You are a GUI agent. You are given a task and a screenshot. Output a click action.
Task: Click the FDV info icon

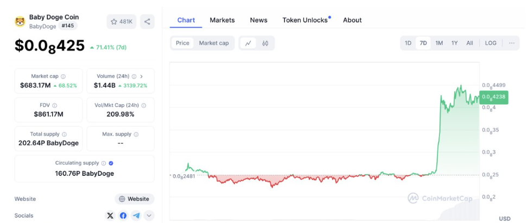pos(54,105)
